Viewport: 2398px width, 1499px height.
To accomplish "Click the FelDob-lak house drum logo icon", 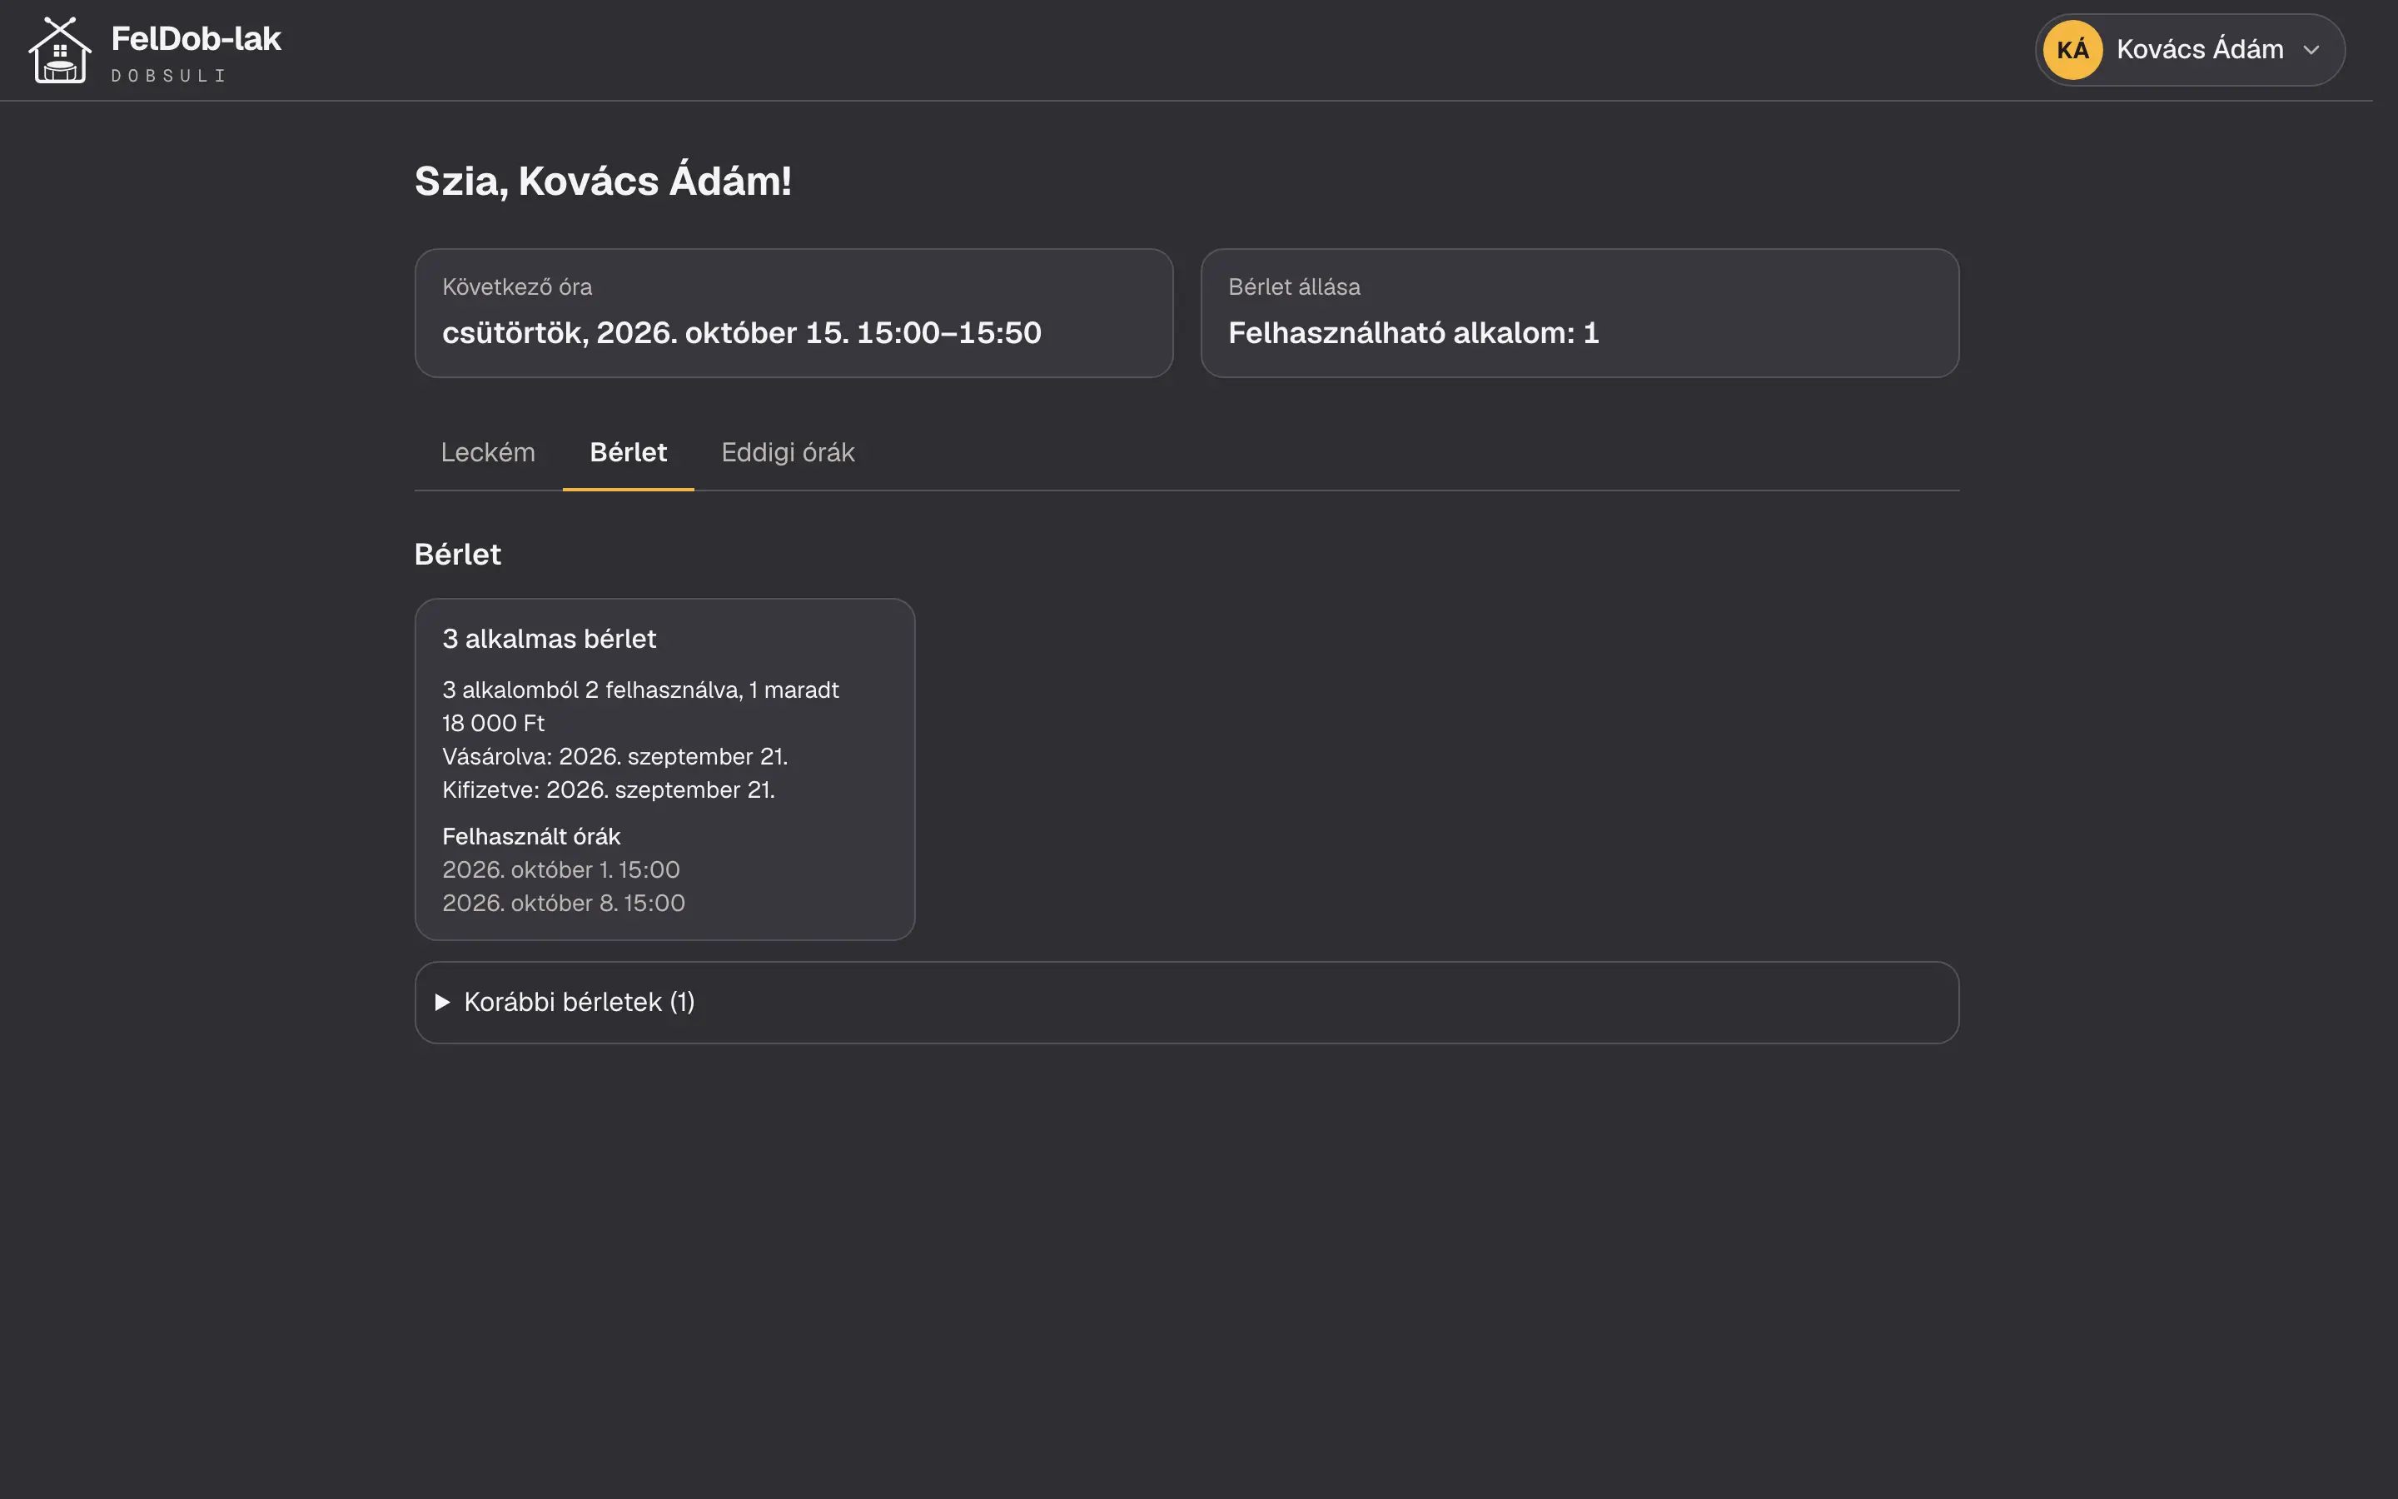I will (59, 50).
